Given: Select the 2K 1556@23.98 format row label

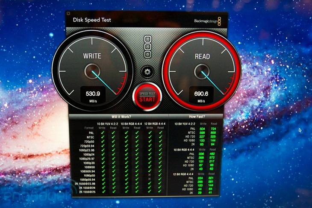Looking at the screenshot, I should coord(85,184).
